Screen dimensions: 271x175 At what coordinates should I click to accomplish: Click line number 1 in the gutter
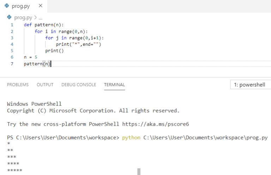tap(12, 25)
